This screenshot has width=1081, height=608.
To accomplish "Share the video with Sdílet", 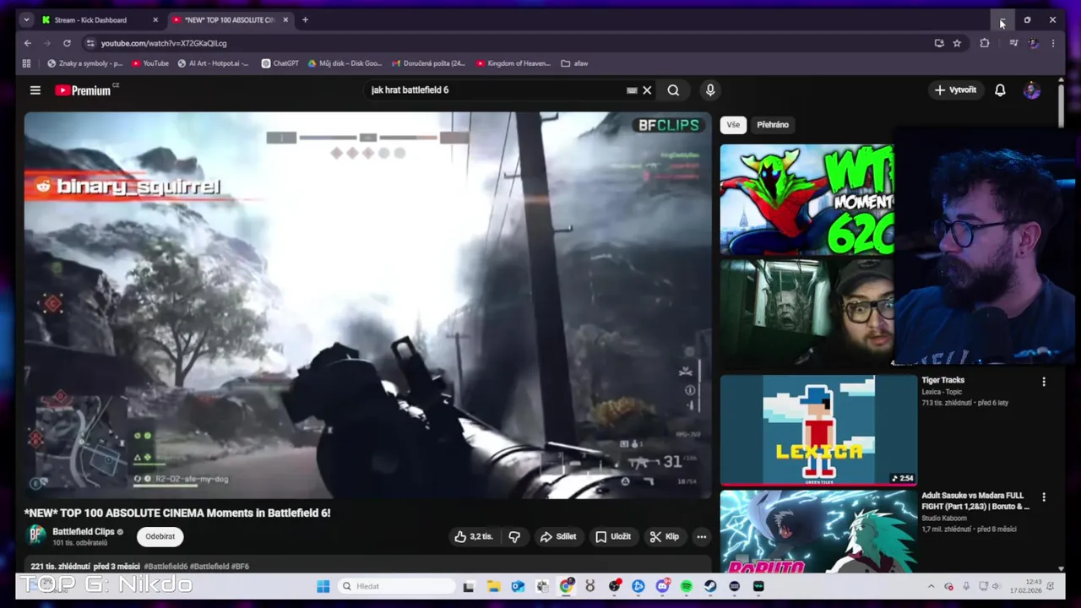I will point(558,536).
